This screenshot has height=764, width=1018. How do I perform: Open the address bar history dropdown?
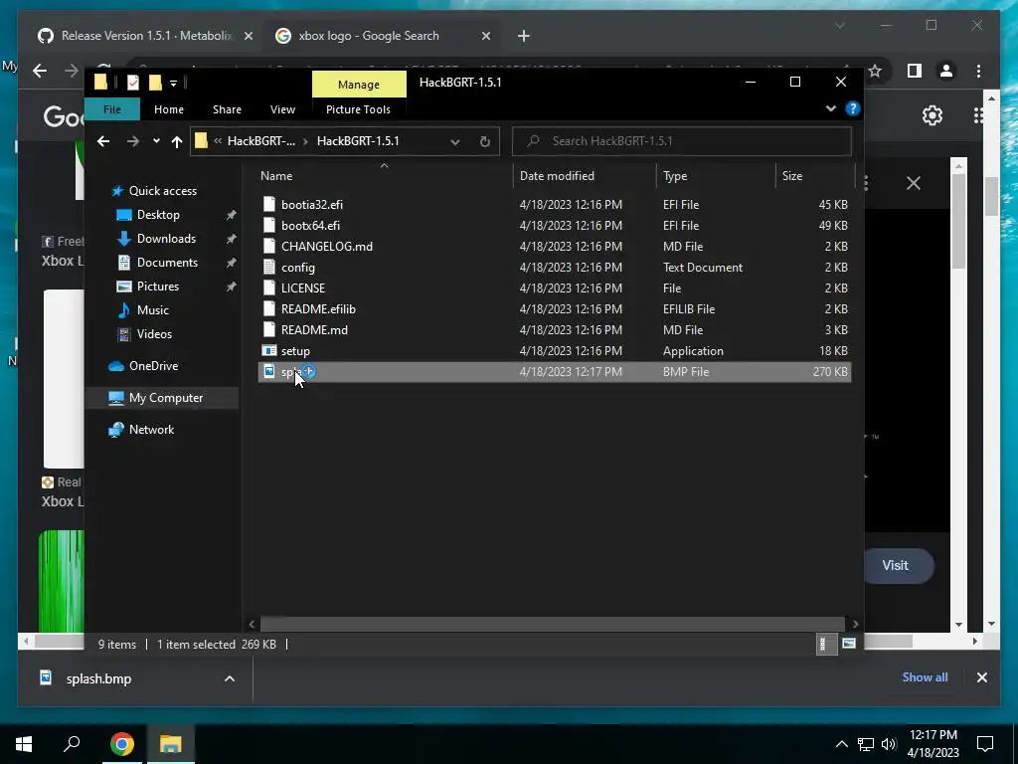(x=455, y=141)
